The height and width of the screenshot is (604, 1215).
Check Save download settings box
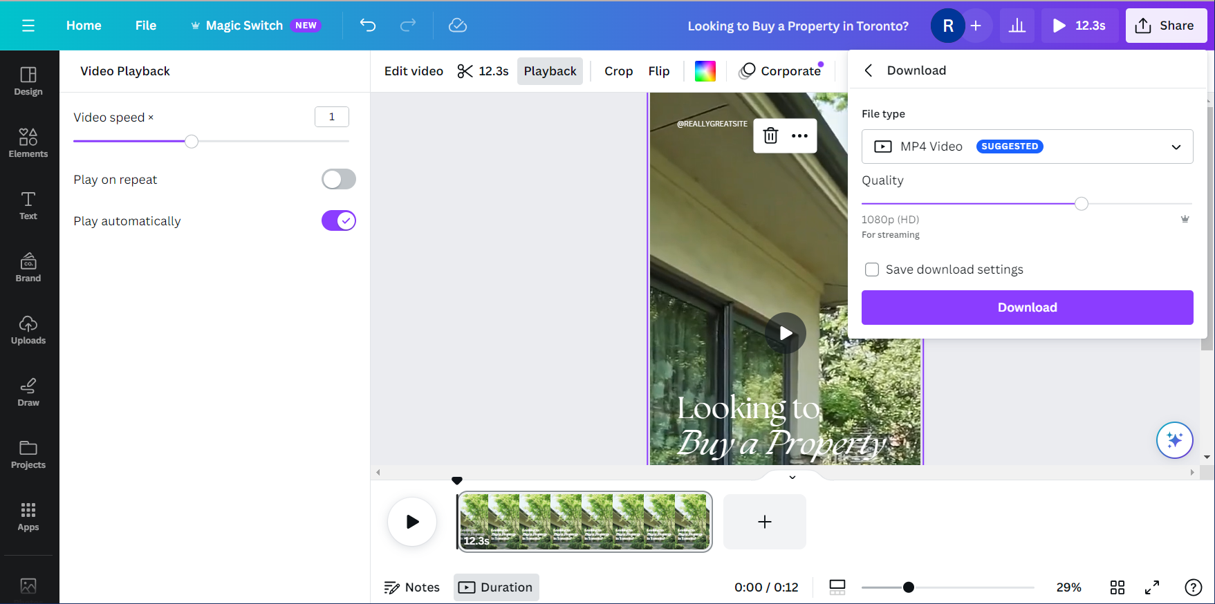point(872,270)
